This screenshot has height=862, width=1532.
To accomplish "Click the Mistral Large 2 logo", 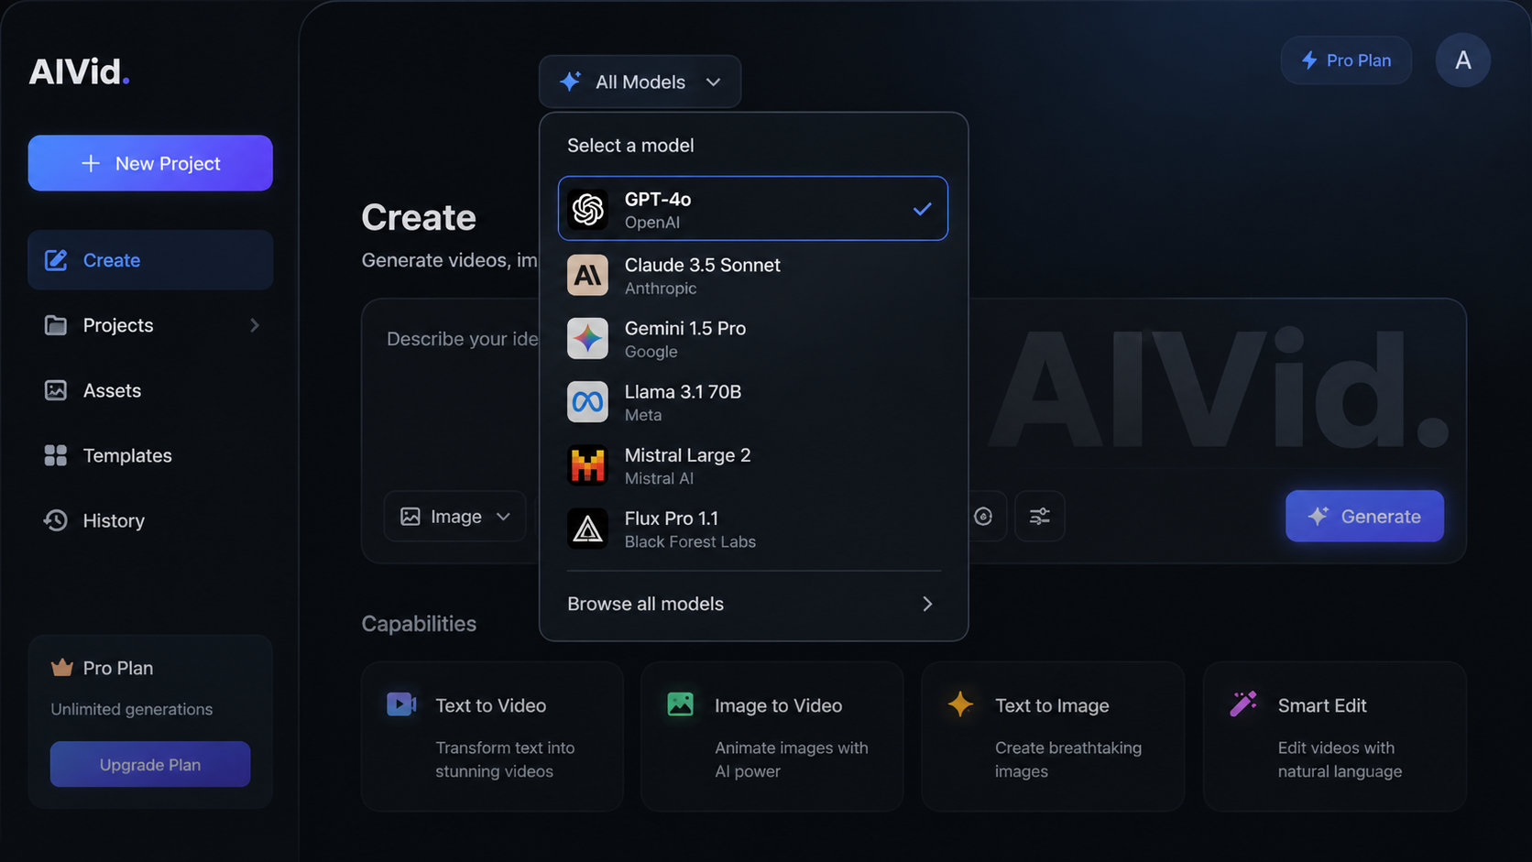I will [x=587, y=465].
